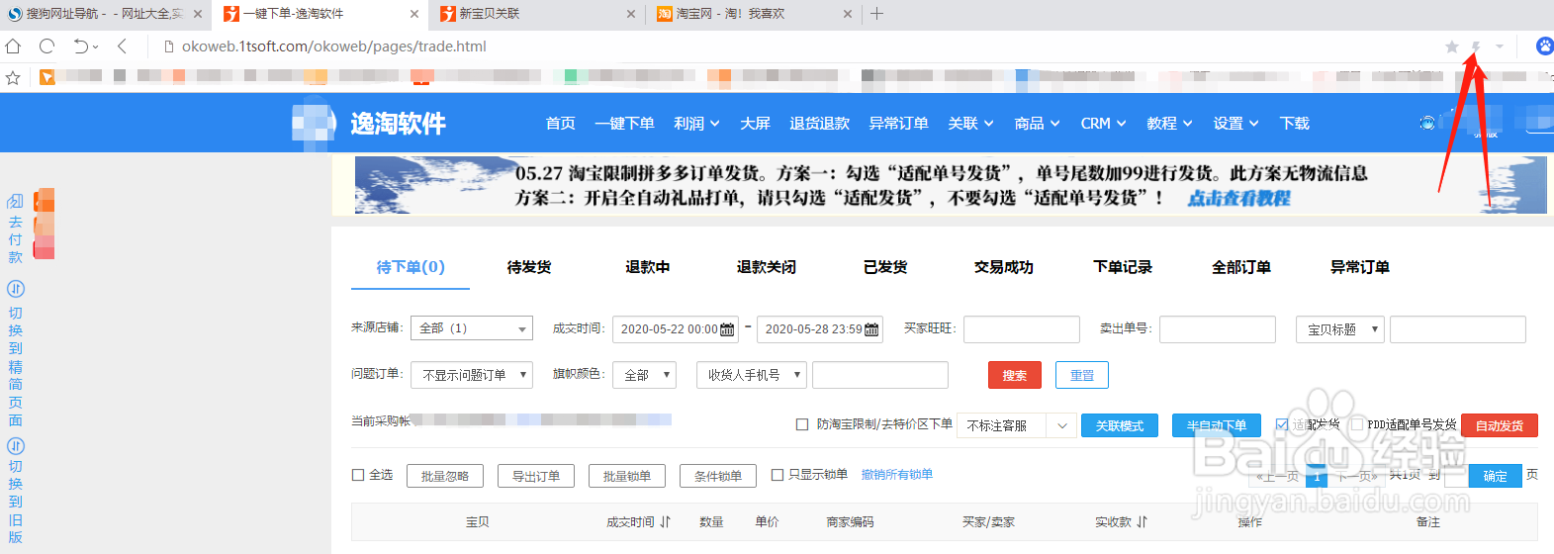Expand 关联 menu

(970, 124)
